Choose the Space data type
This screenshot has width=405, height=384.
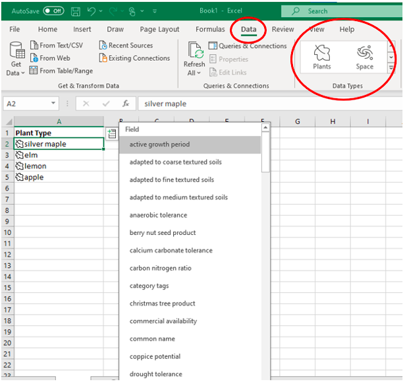(x=364, y=57)
